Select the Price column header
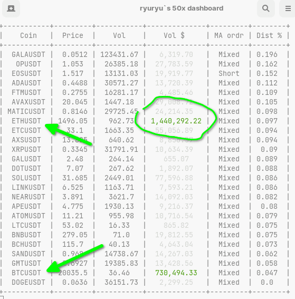The height and width of the screenshot is (299, 295). [73, 35]
